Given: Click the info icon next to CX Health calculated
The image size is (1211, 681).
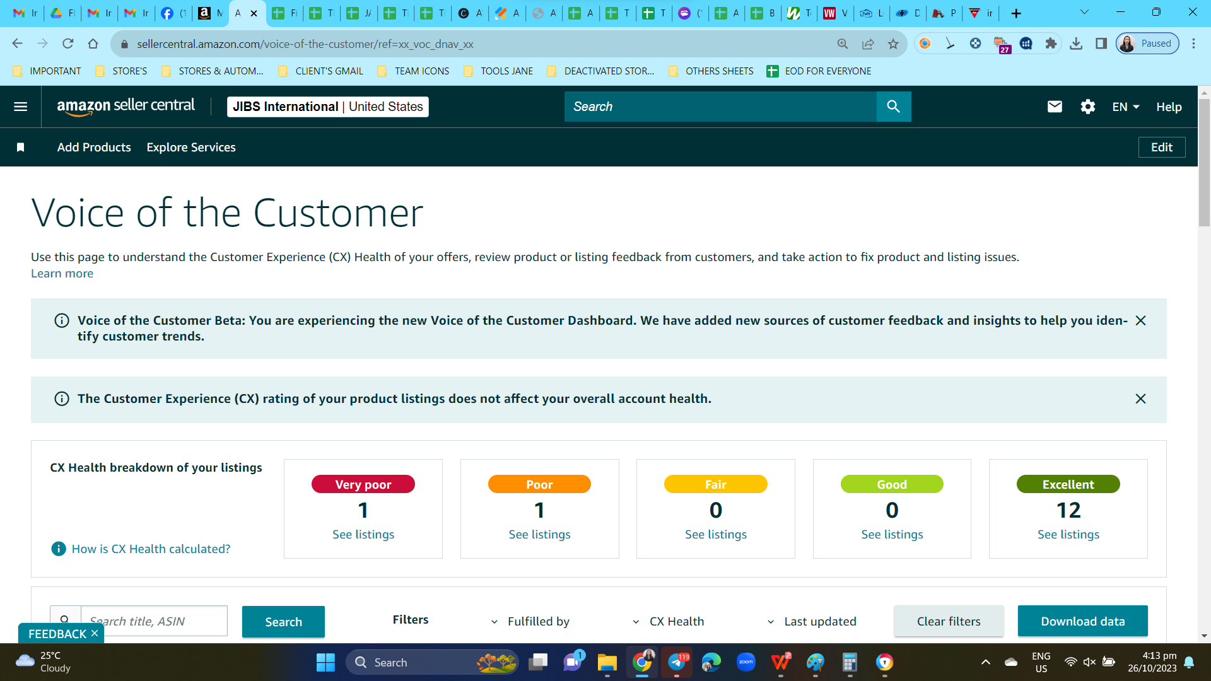Looking at the screenshot, I should click(58, 549).
